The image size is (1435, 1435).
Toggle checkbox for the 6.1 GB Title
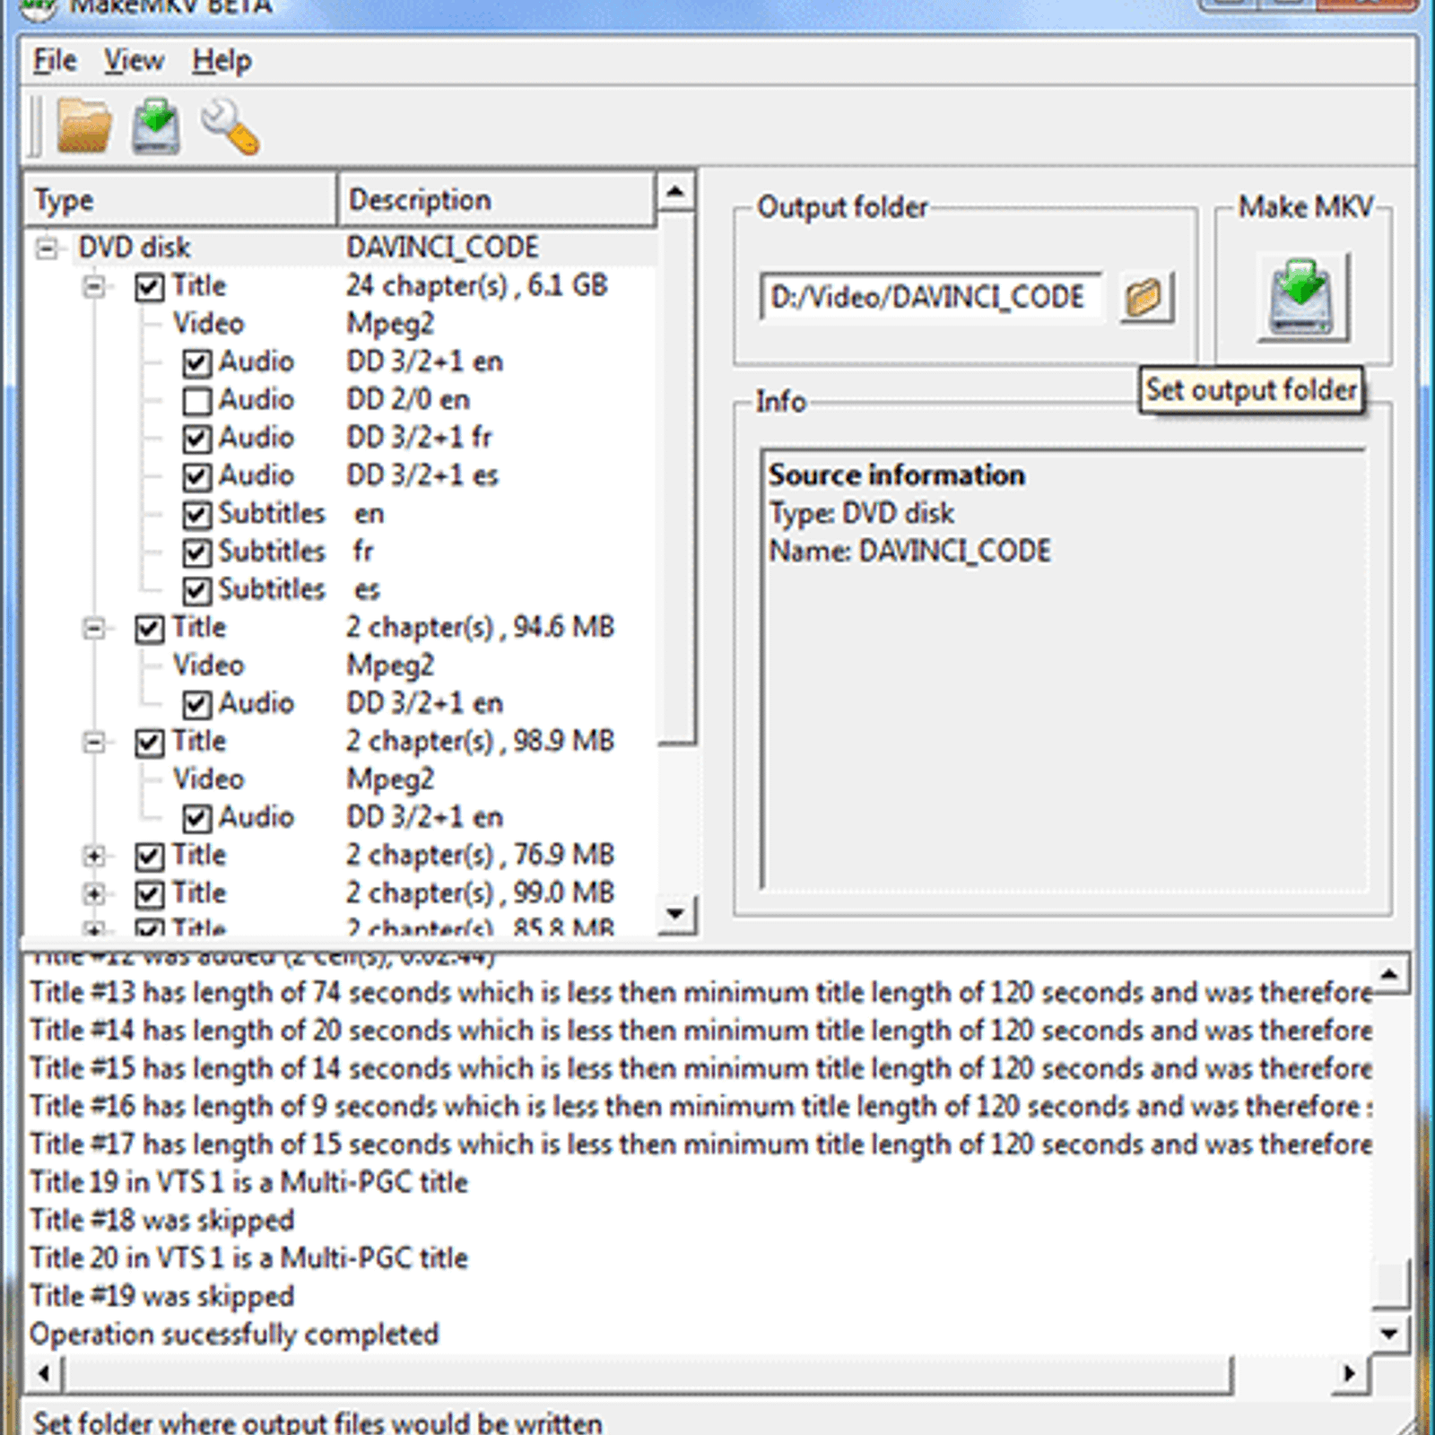pyautogui.click(x=150, y=287)
